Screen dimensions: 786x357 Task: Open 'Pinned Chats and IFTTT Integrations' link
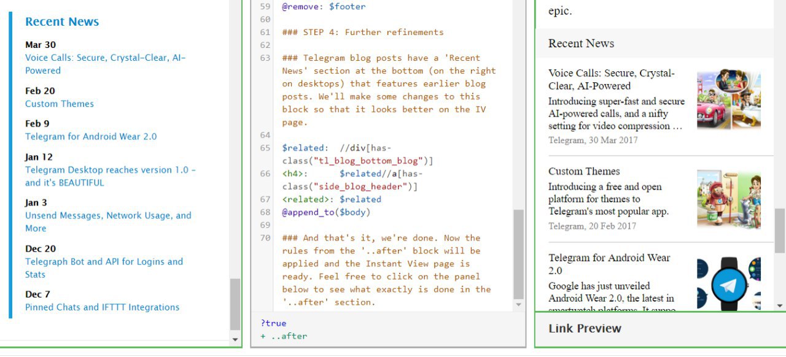point(102,307)
